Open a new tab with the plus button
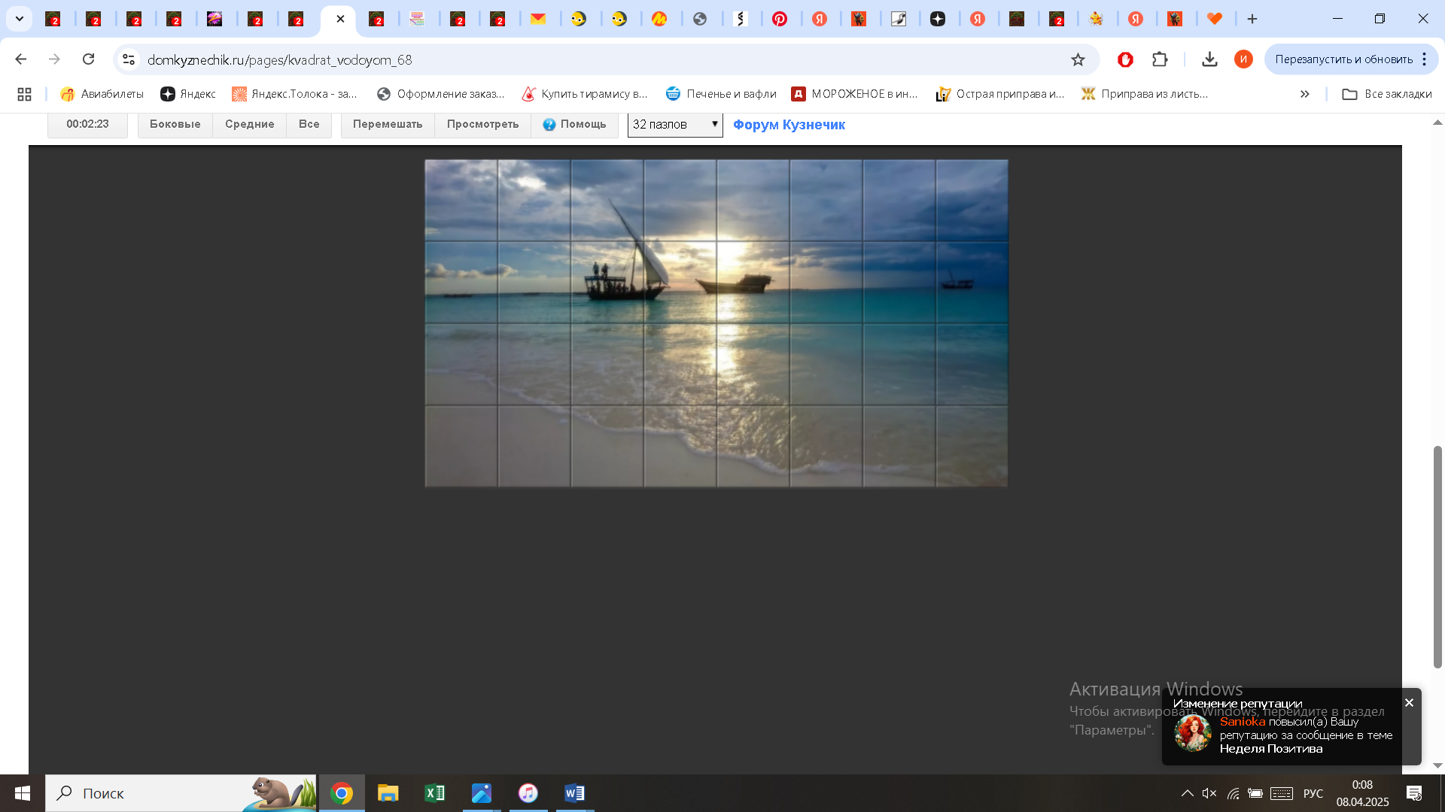The height and width of the screenshot is (812, 1445). [1252, 19]
